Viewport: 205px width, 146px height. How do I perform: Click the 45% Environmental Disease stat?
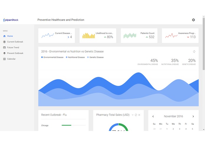148,62
